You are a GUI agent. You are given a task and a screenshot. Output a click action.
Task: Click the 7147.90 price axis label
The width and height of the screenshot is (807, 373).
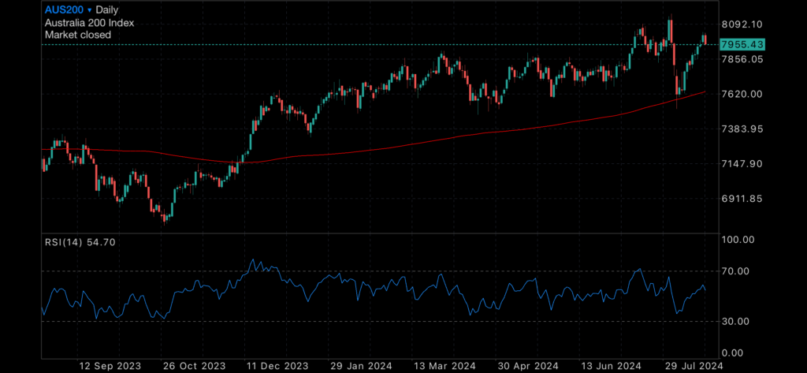[742, 164]
